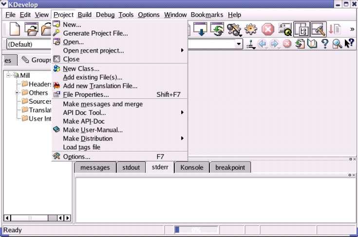Click the declaration/definition switch icon
358x237 pixels.
(x=251, y=44)
